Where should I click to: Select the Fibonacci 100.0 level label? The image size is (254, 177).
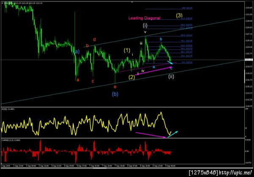pos(186,35)
